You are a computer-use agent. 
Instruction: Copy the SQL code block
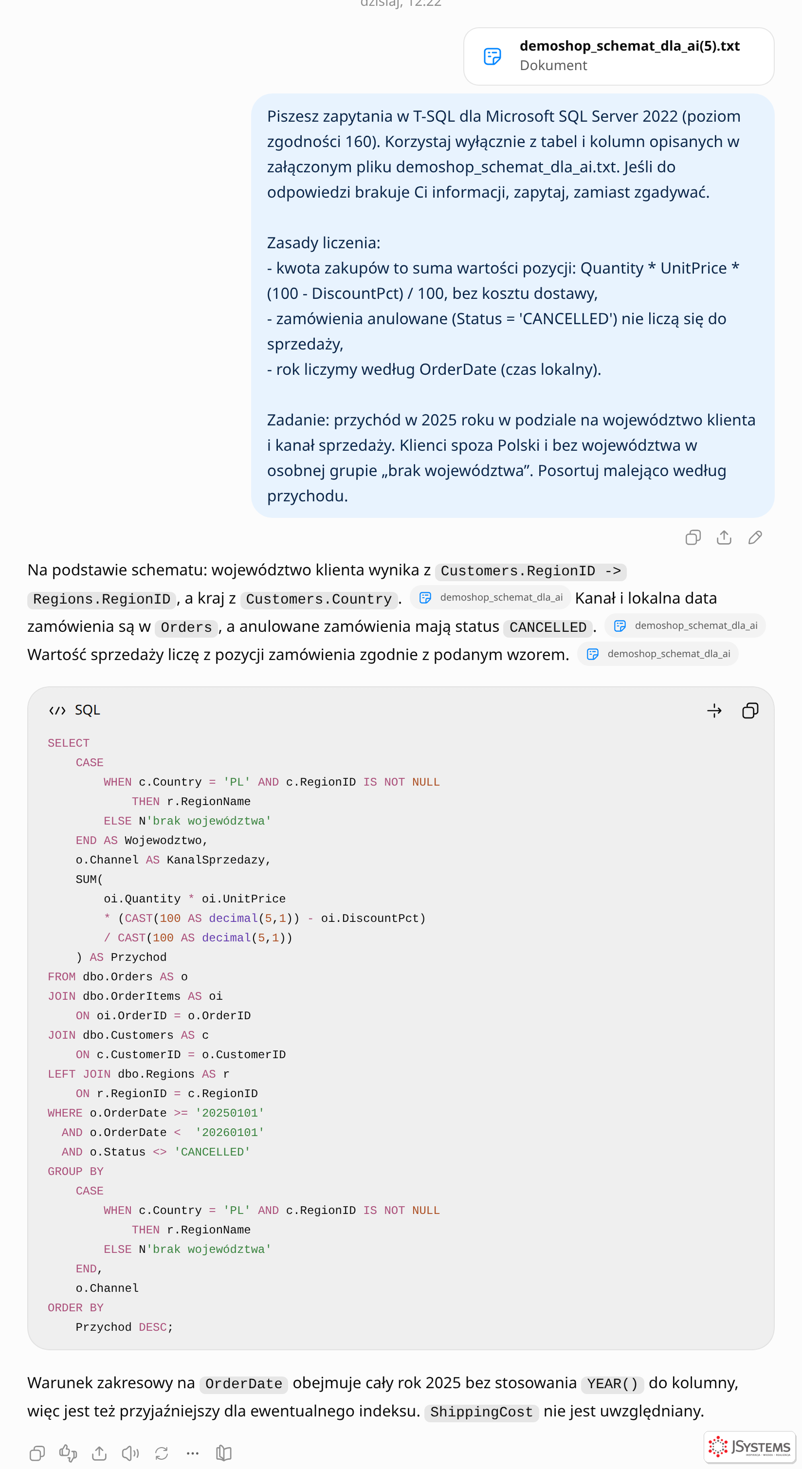pyautogui.click(x=750, y=711)
